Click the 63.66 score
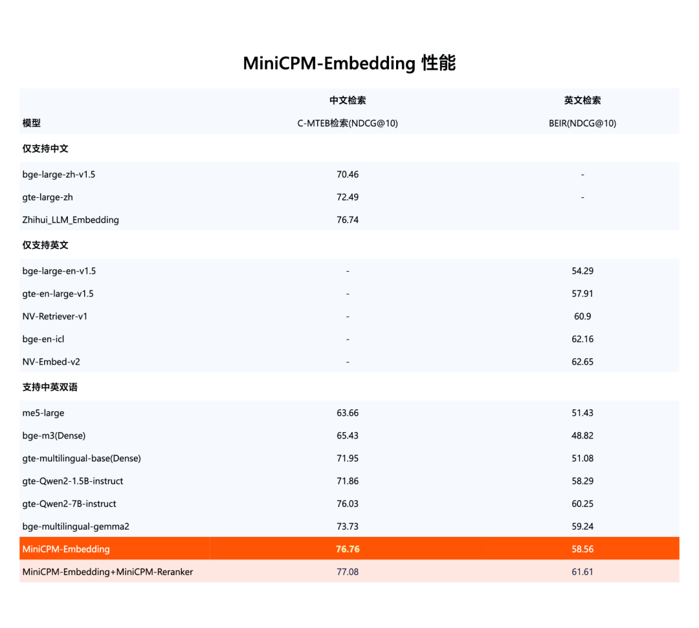Viewport: 699px width, 628px height. [348, 413]
